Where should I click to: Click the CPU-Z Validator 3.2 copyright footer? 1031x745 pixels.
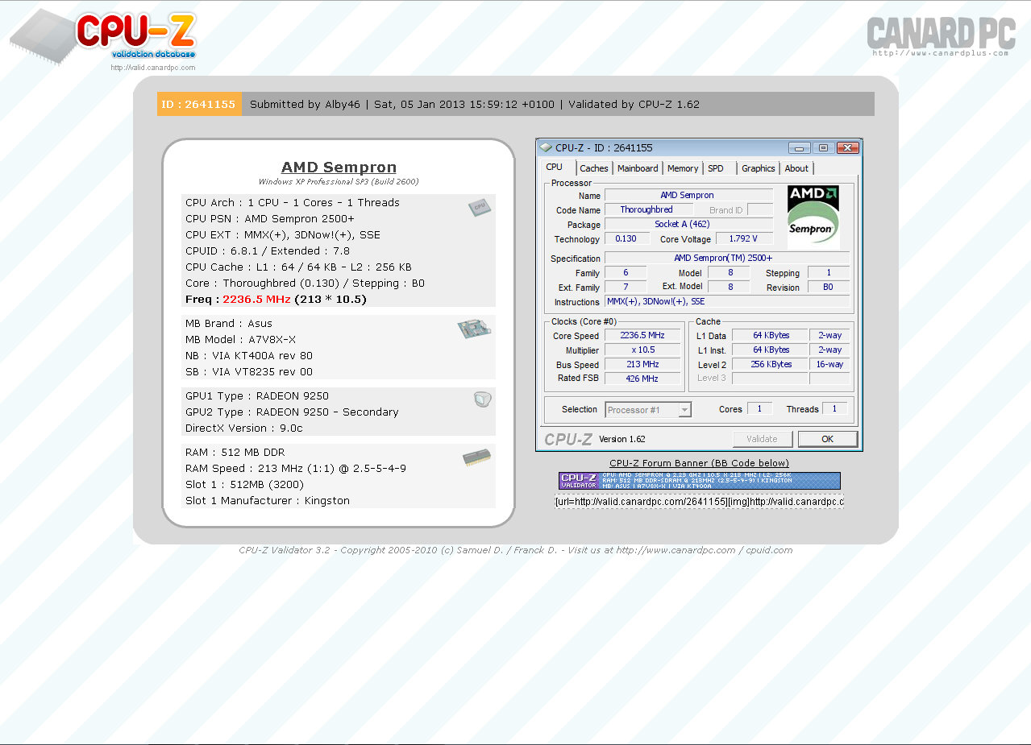click(x=515, y=550)
